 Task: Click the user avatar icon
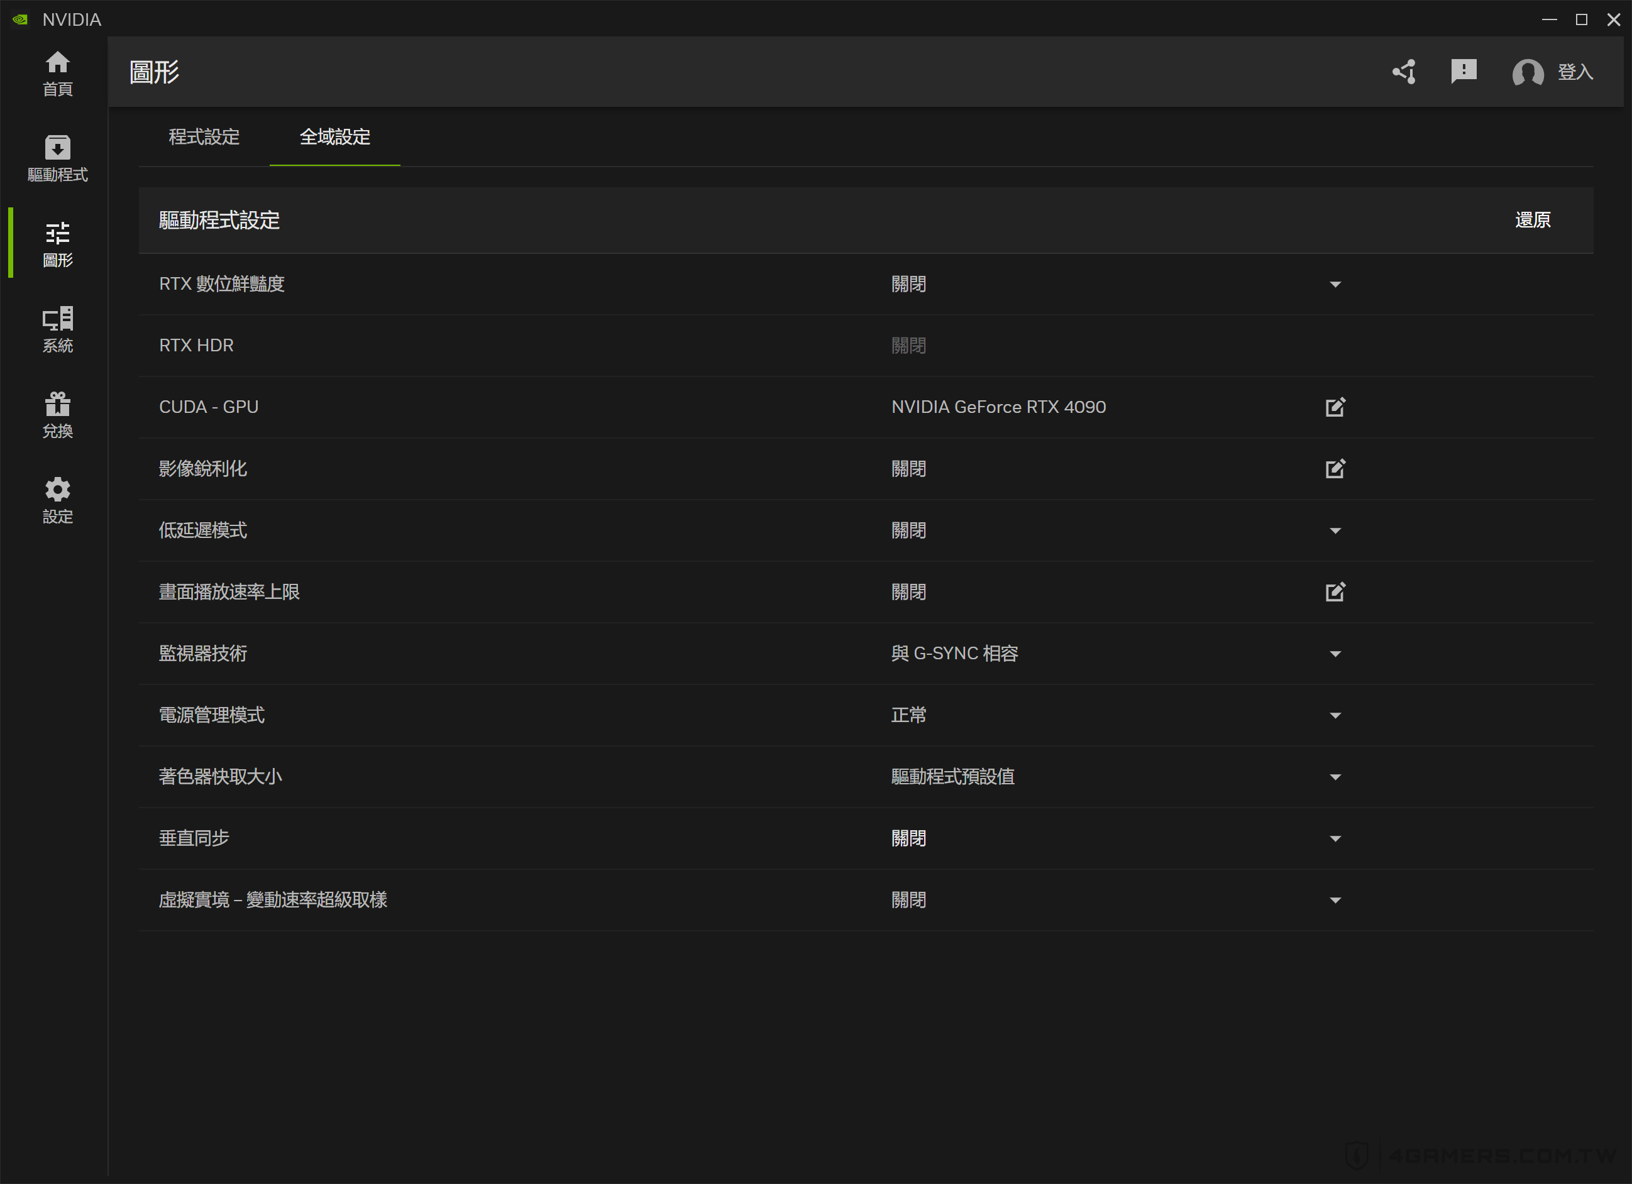point(1528,73)
